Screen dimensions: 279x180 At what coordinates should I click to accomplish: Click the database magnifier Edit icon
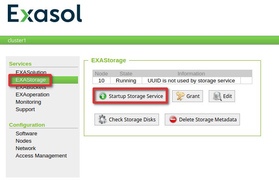click(217, 96)
